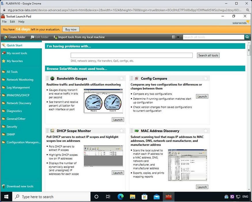Click the Chrome zoom magnifier icon in address bar

point(248,10)
